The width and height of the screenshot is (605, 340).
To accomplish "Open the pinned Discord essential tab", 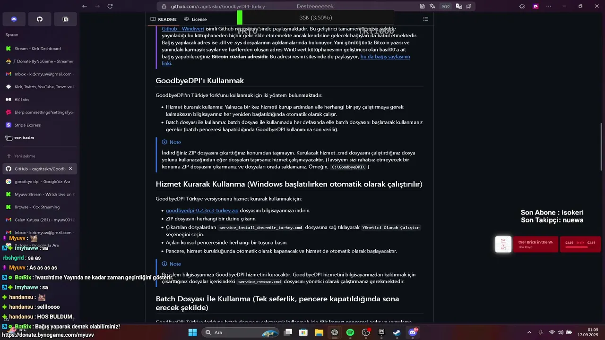I will click(x=14, y=19).
